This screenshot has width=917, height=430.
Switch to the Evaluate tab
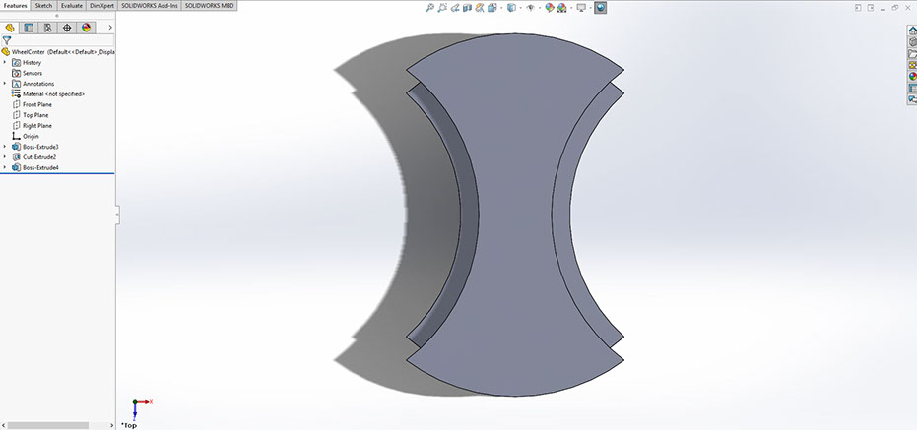pos(71,5)
